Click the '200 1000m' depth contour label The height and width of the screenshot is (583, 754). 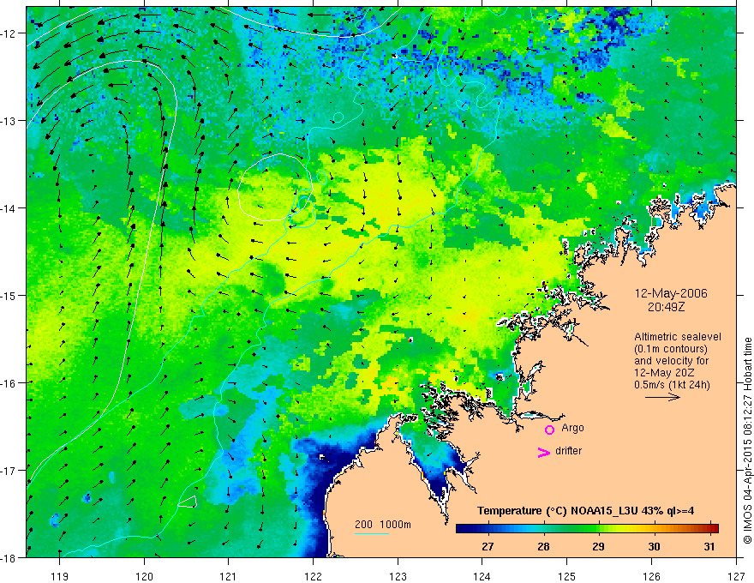[383, 525]
